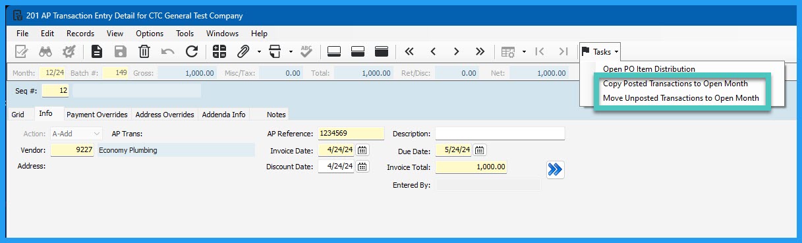
Task: Switch to the Notes tab
Action: coord(276,115)
